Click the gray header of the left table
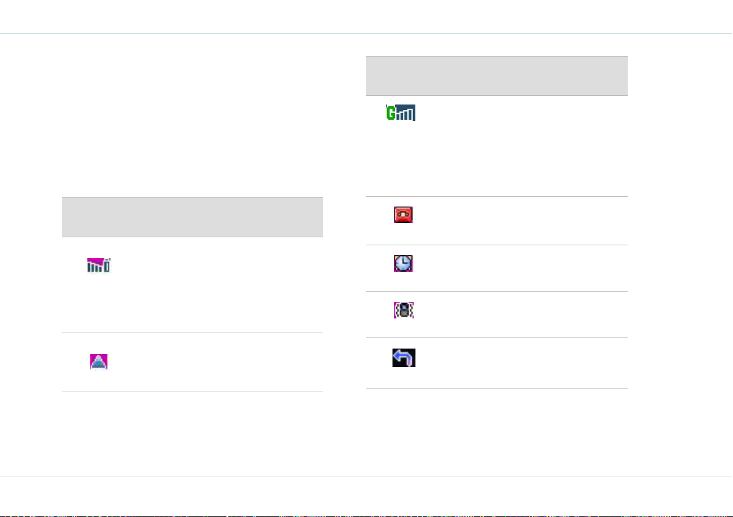The height and width of the screenshot is (517, 733). point(193,217)
